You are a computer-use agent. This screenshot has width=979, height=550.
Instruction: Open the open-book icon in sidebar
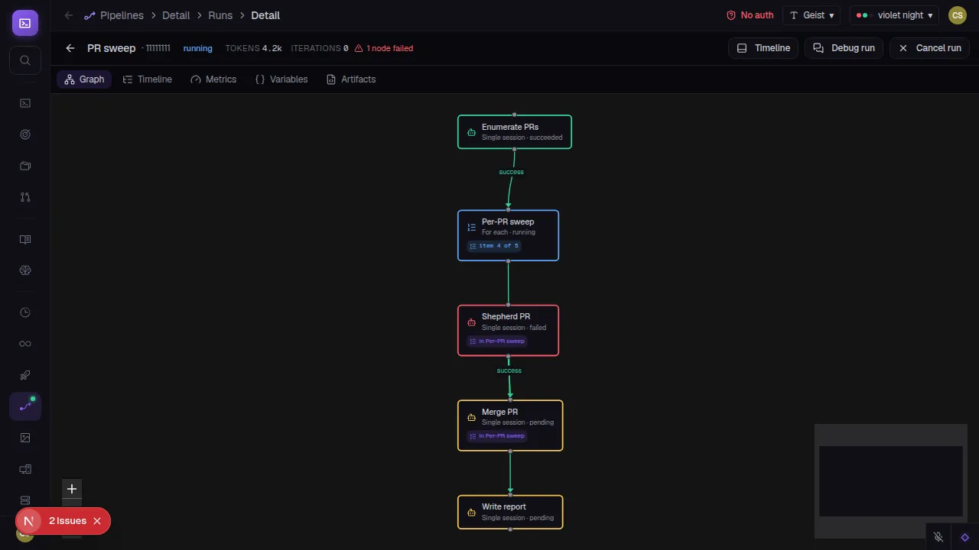coord(25,239)
